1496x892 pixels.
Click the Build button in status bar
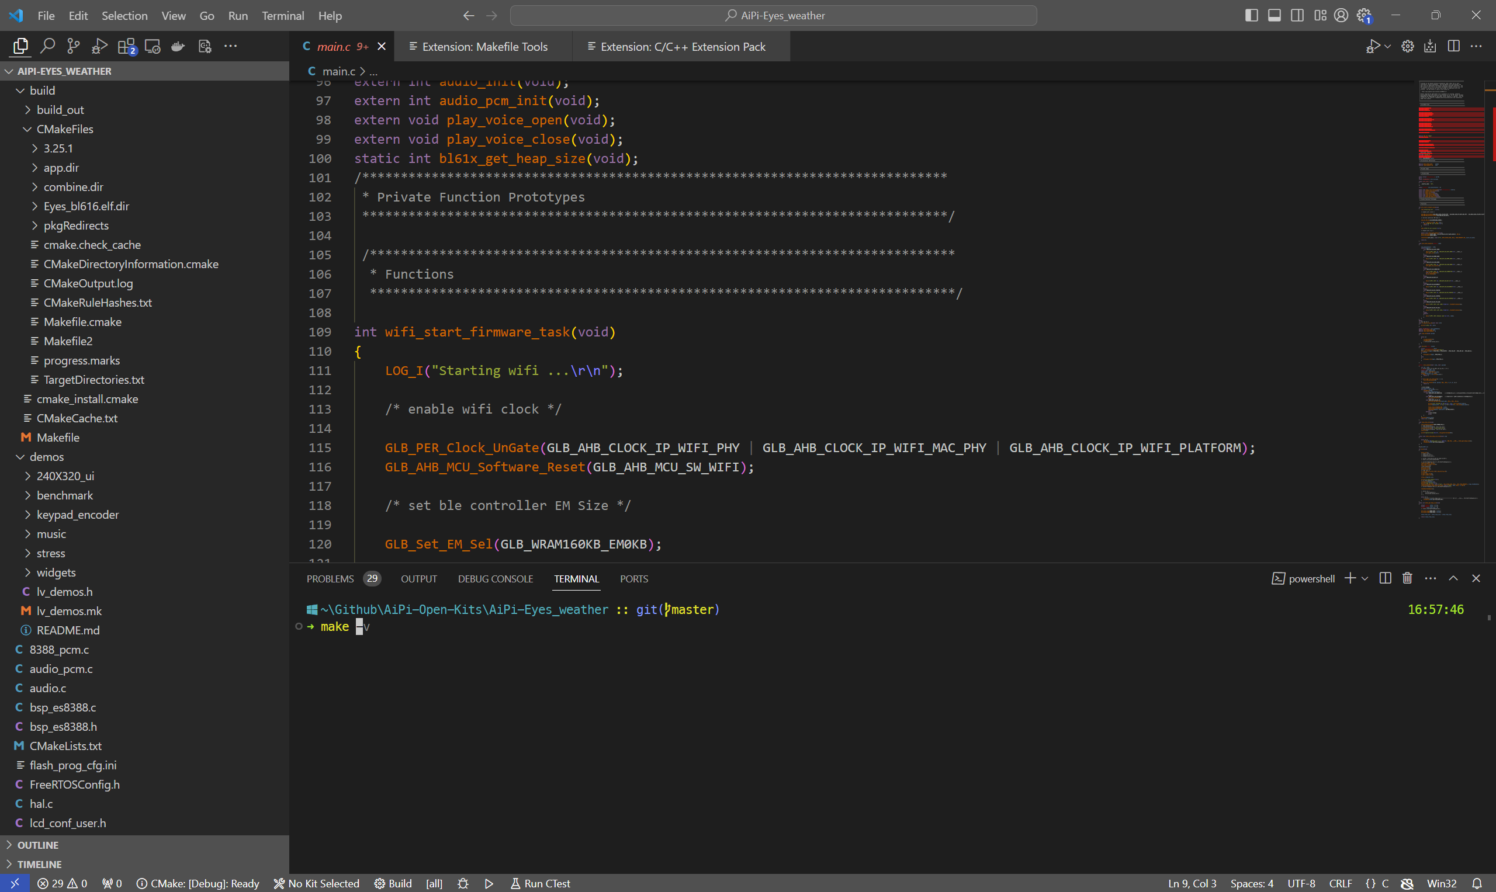pos(393,883)
